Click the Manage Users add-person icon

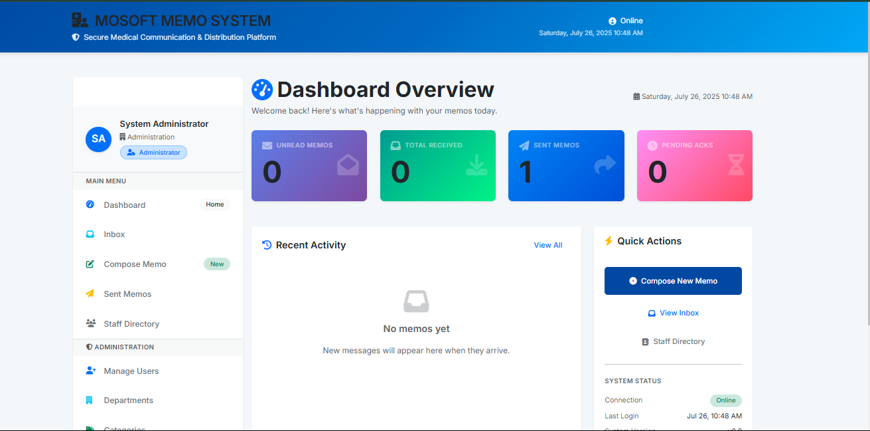90,371
